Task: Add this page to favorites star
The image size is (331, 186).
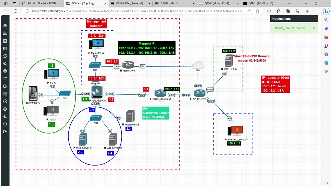Action: click(x=258, y=11)
